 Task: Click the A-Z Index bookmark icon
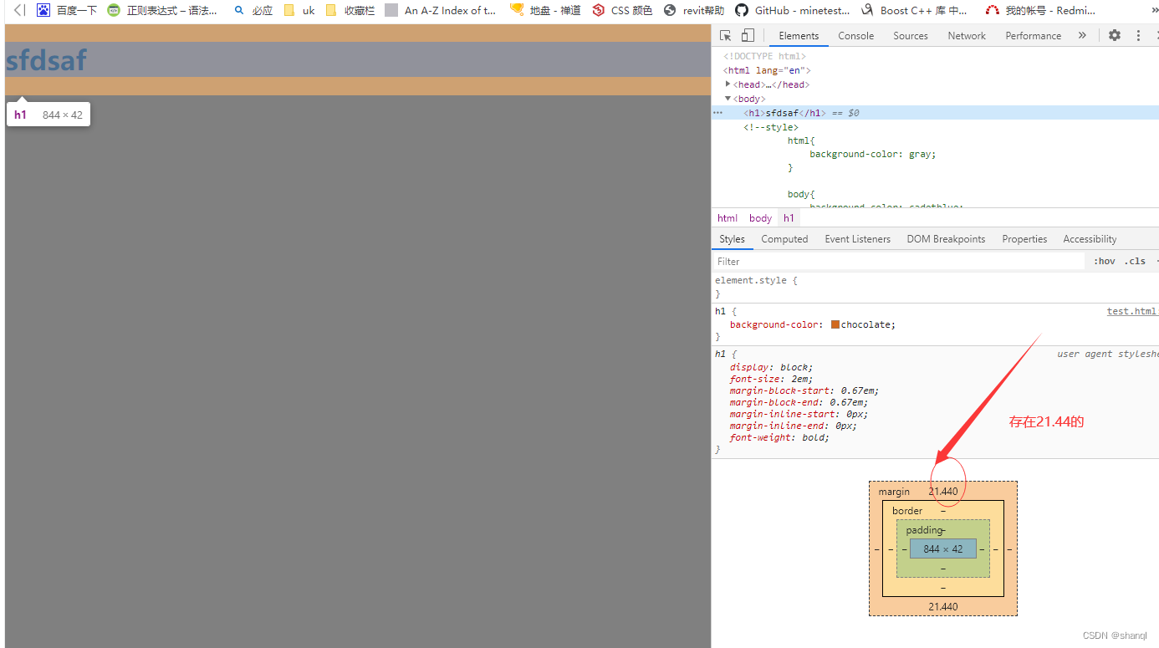pos(391,10)
